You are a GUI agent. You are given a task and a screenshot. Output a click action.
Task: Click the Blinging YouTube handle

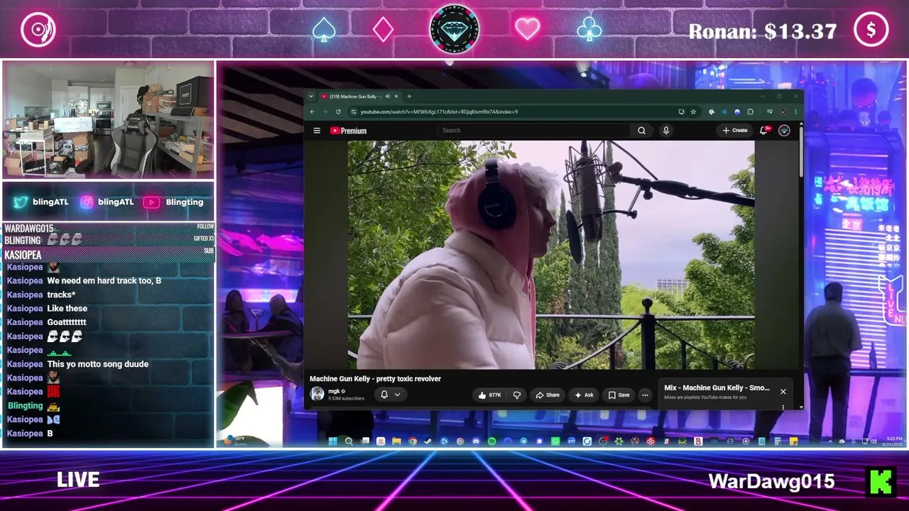(x=174, y=202)
